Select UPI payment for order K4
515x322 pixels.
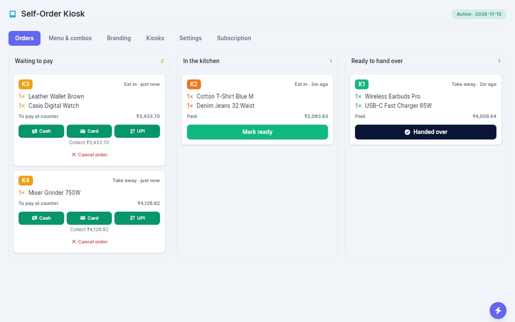point(137,218)
